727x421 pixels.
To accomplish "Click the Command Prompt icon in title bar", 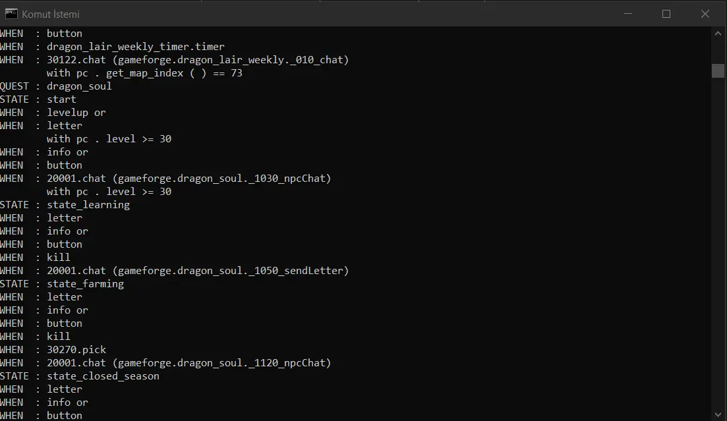I will click(11, 13).
